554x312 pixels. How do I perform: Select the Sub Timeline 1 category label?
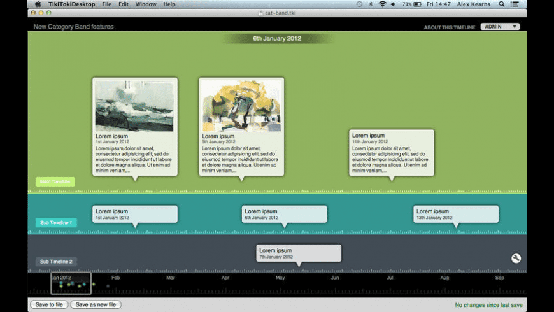pyautogui.click(x=56, y=223)
